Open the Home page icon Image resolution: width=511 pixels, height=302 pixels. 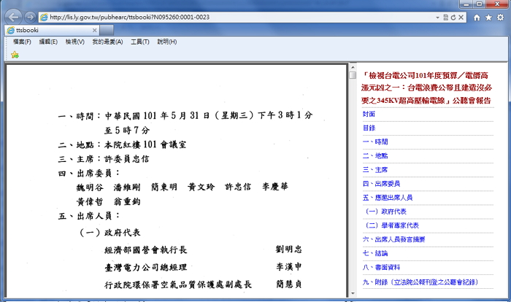click(477, 17)
